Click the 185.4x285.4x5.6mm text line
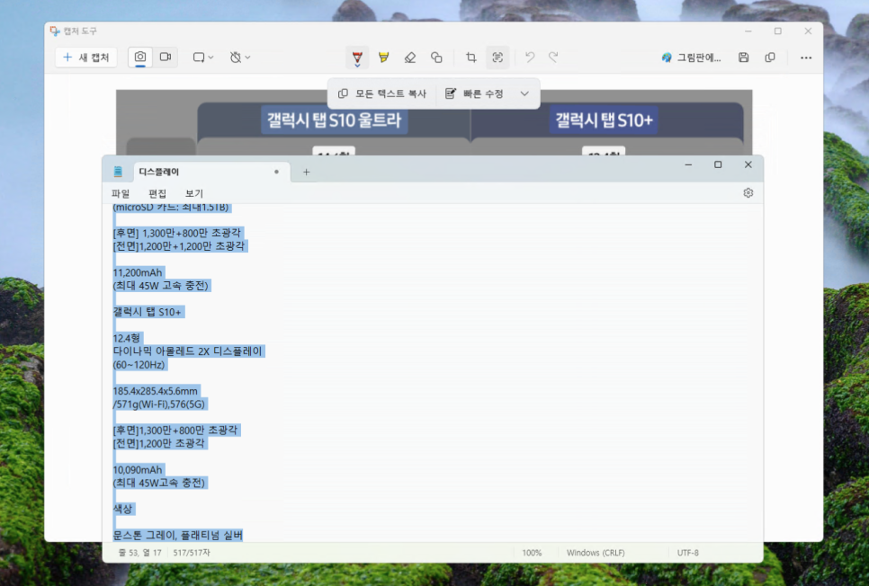The height and width of the screenshot is (586, 869). [155, 391]
